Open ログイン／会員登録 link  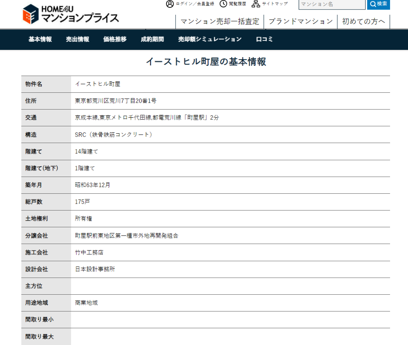[x=195, y=4]
